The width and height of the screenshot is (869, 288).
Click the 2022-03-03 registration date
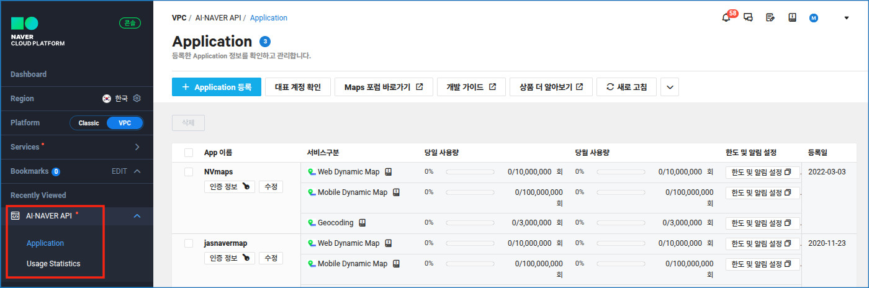(x=827, y=171)
